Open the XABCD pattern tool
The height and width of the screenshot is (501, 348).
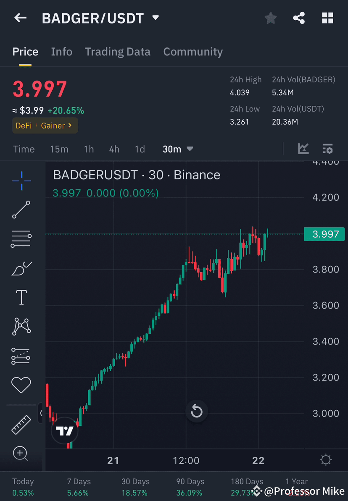(21, 326)
